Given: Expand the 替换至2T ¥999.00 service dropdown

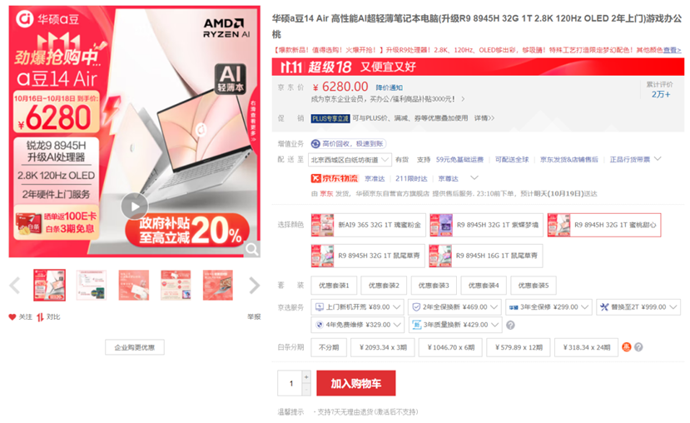Looking at the screenshot, I should 638,306.
